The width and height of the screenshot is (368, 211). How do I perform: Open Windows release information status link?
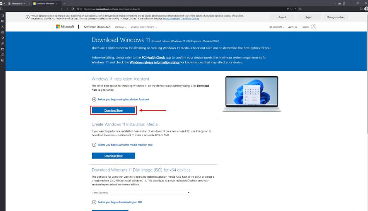(154, 62)
